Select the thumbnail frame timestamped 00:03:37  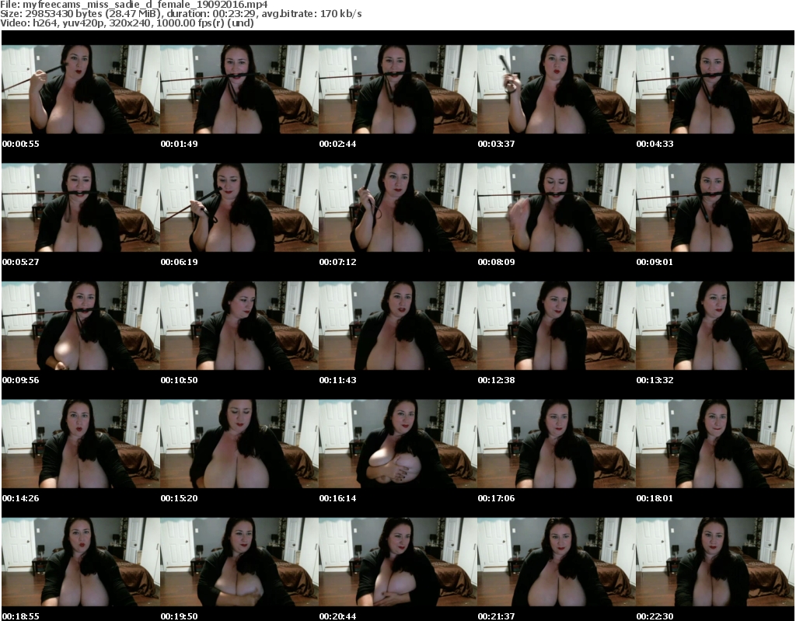(557, 89)
